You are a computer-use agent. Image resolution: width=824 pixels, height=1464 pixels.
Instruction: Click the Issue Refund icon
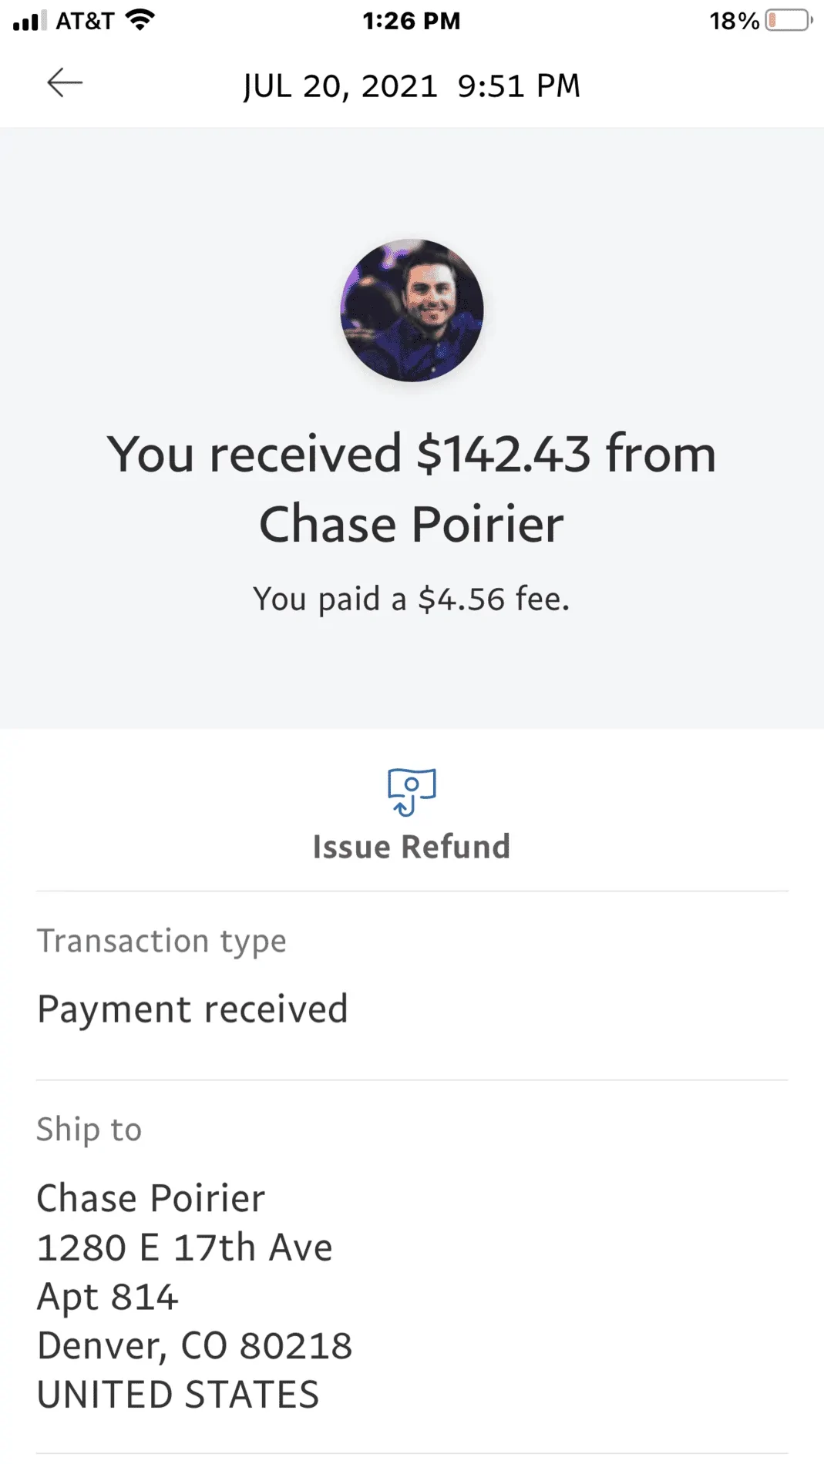[x=412, y=791]
